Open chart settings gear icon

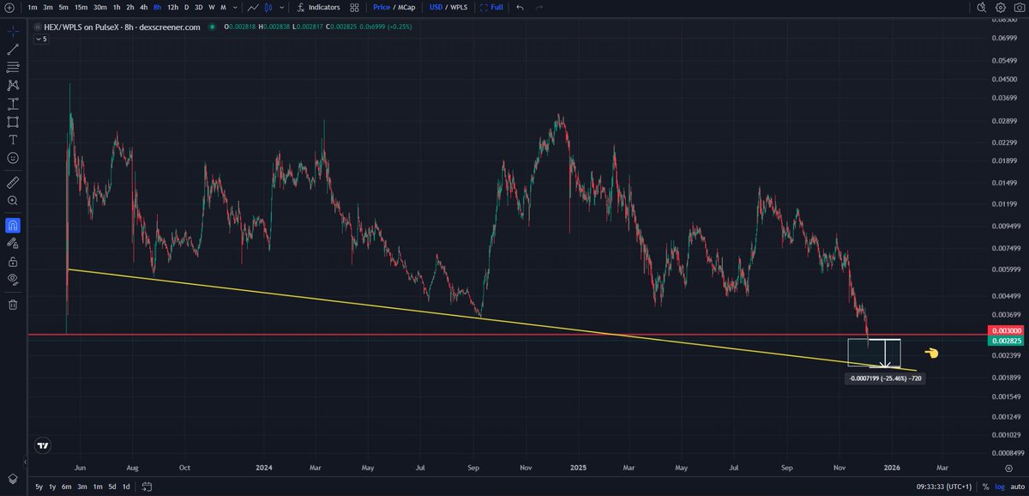click(x=1001, y=7)
